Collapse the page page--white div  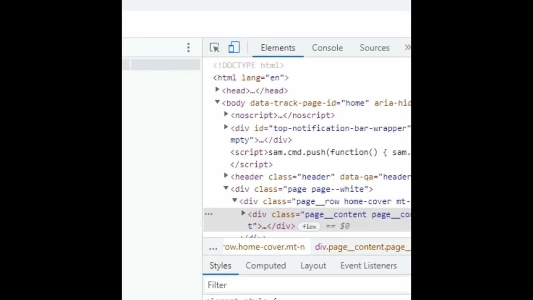coord(226,188)
